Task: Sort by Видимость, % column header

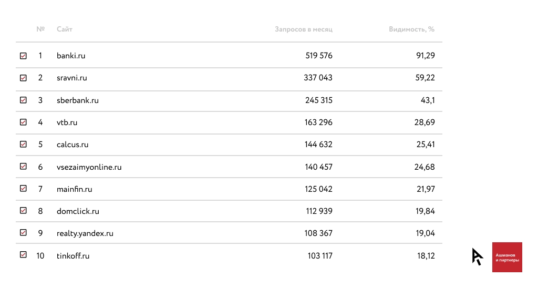Action: click(412, 29)
